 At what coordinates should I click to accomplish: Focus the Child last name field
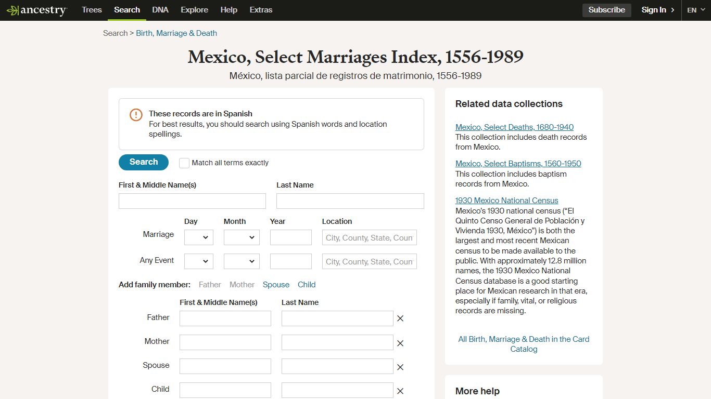(337, 390)
